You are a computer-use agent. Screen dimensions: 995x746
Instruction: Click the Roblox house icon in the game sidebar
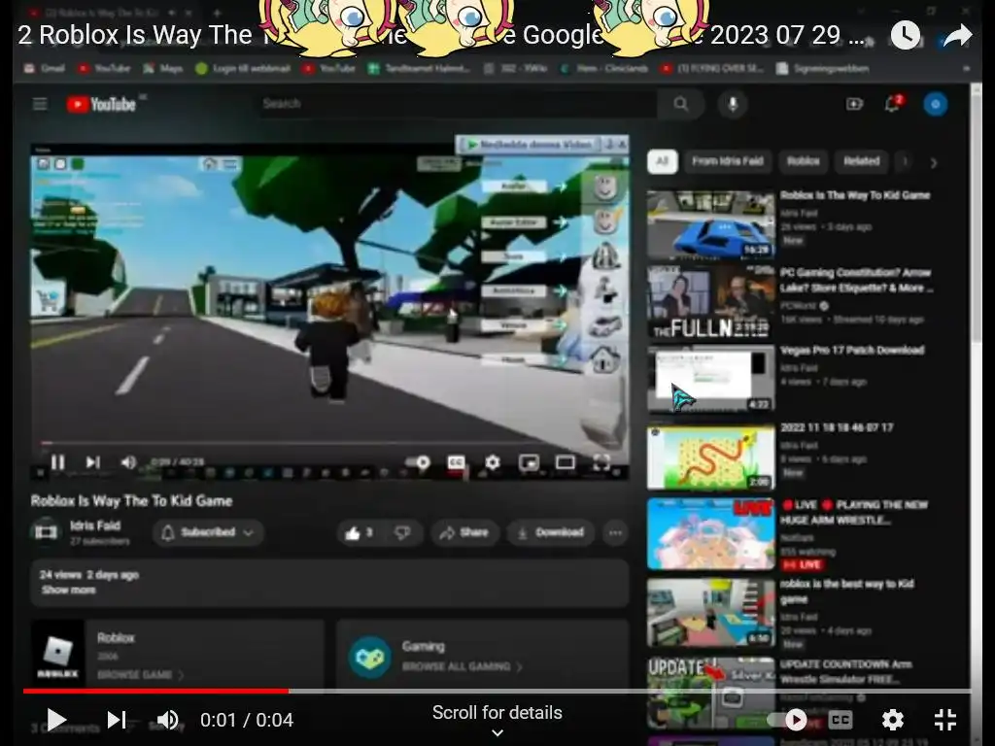604,361
